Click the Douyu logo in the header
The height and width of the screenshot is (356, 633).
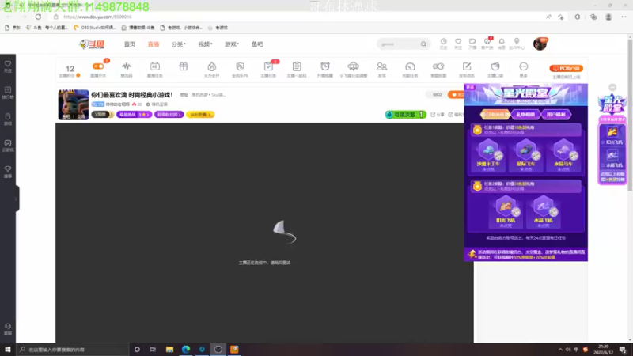92,44
